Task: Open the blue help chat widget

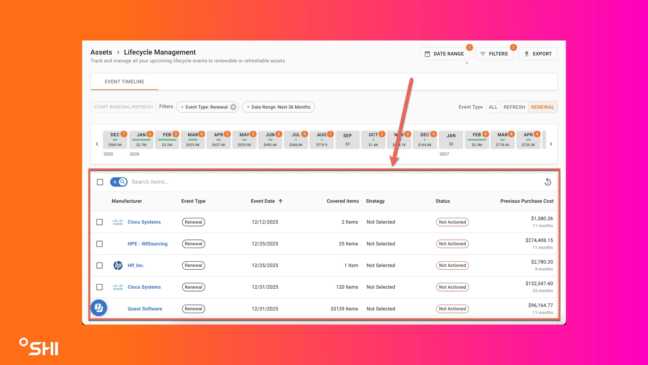Action: (99, 308)
